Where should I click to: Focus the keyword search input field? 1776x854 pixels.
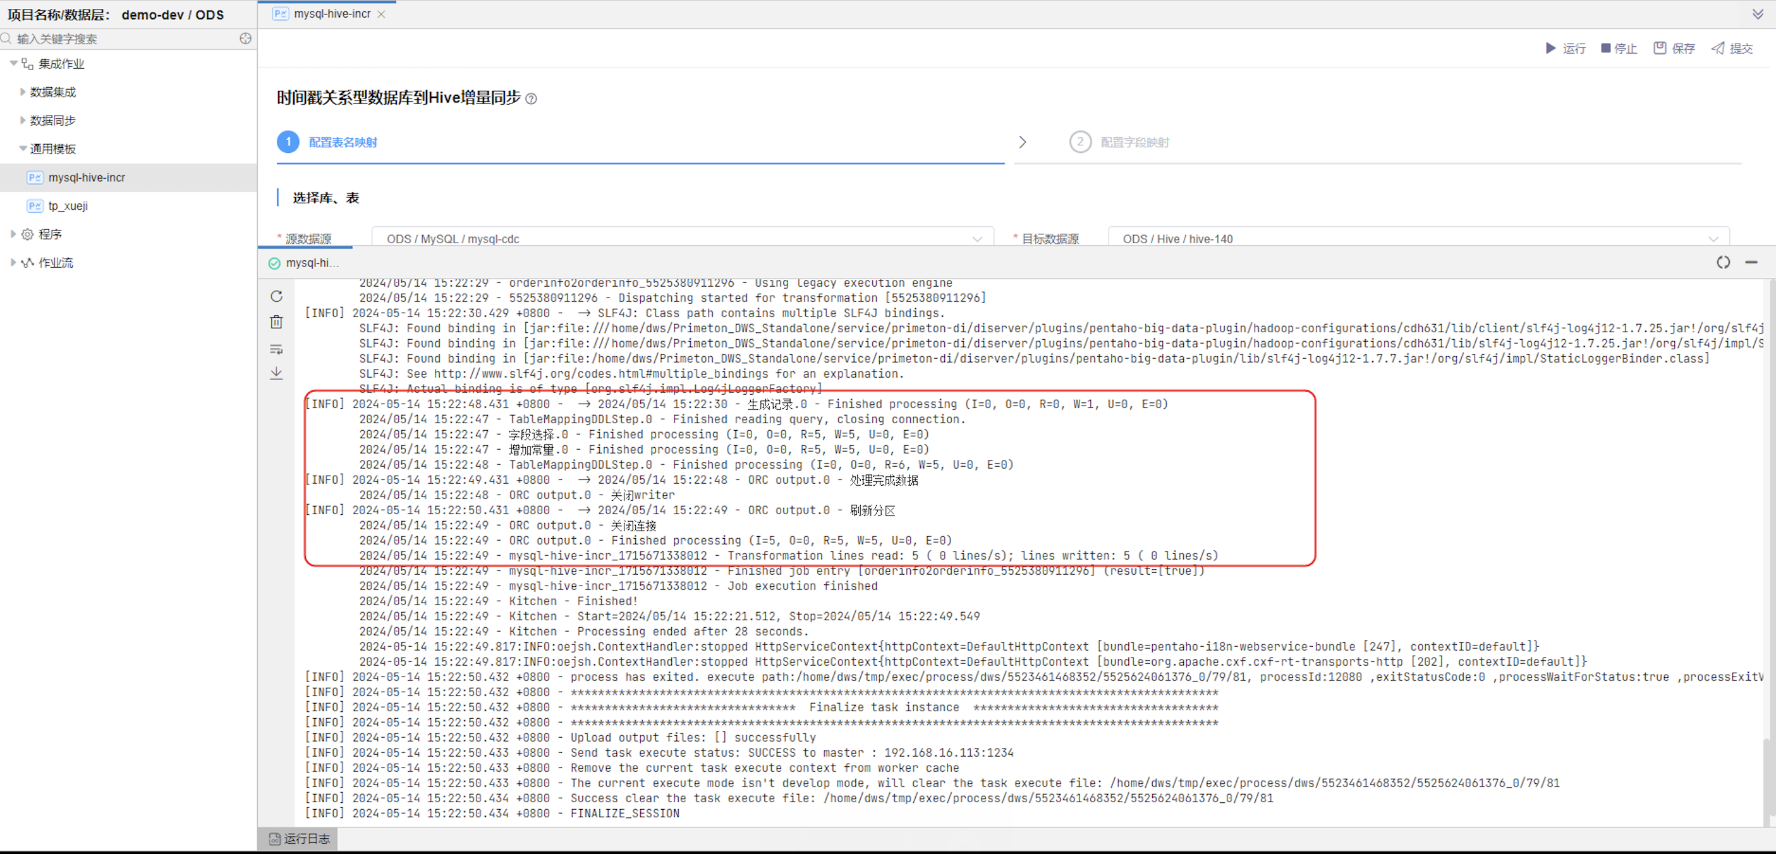124,39
